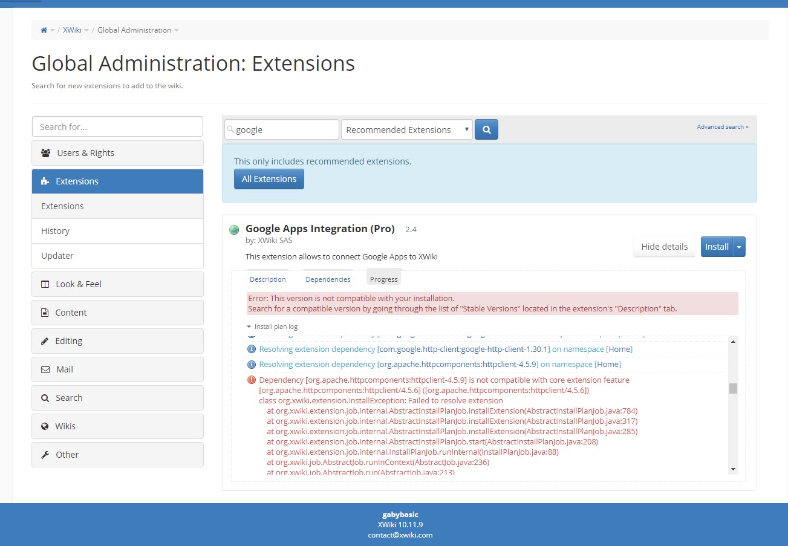Open the Wikis section
Image resolution: width=788 pixels, height=546 pixels.
pos(117,426)
